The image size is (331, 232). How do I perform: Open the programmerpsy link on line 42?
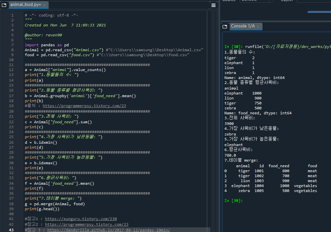[x=86, y=224]
